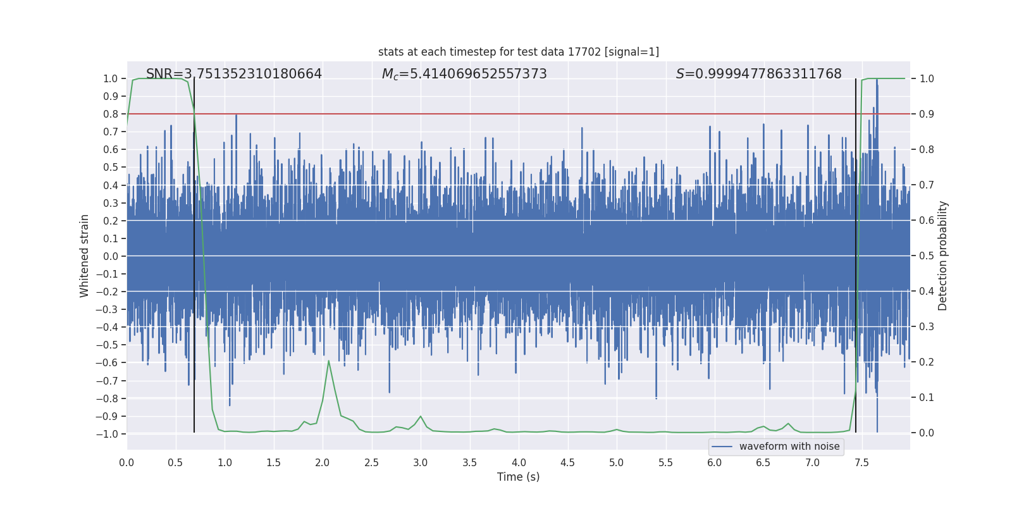1012x506 pixels.
Task: Click the "Time (s)" x-axis label
Action: pos(518,477)
